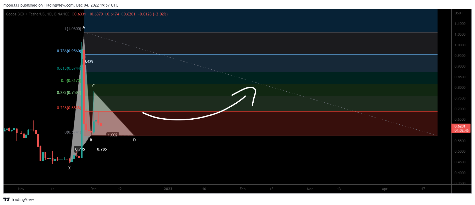Click the high value H0.6370
Screen dimensions: 475x205
tap(96, 14)
